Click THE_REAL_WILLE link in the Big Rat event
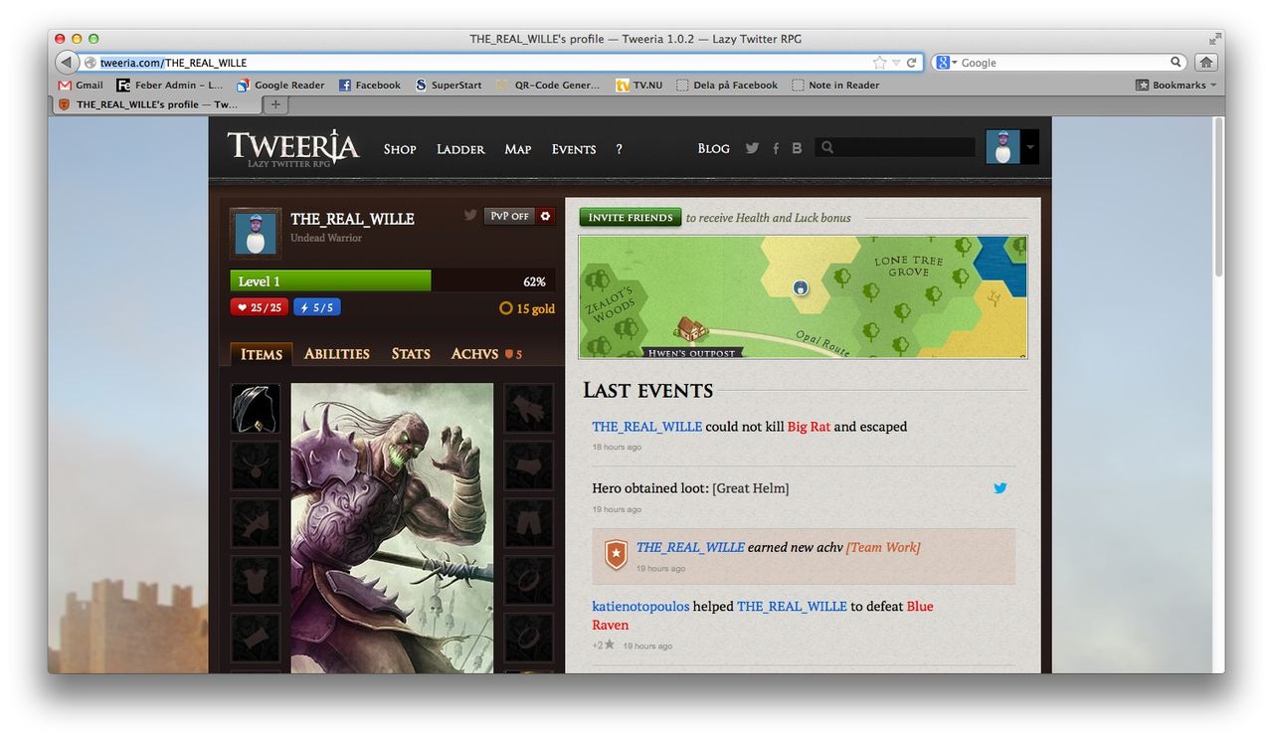1273x740 pixels. click(x=646, y=427)
